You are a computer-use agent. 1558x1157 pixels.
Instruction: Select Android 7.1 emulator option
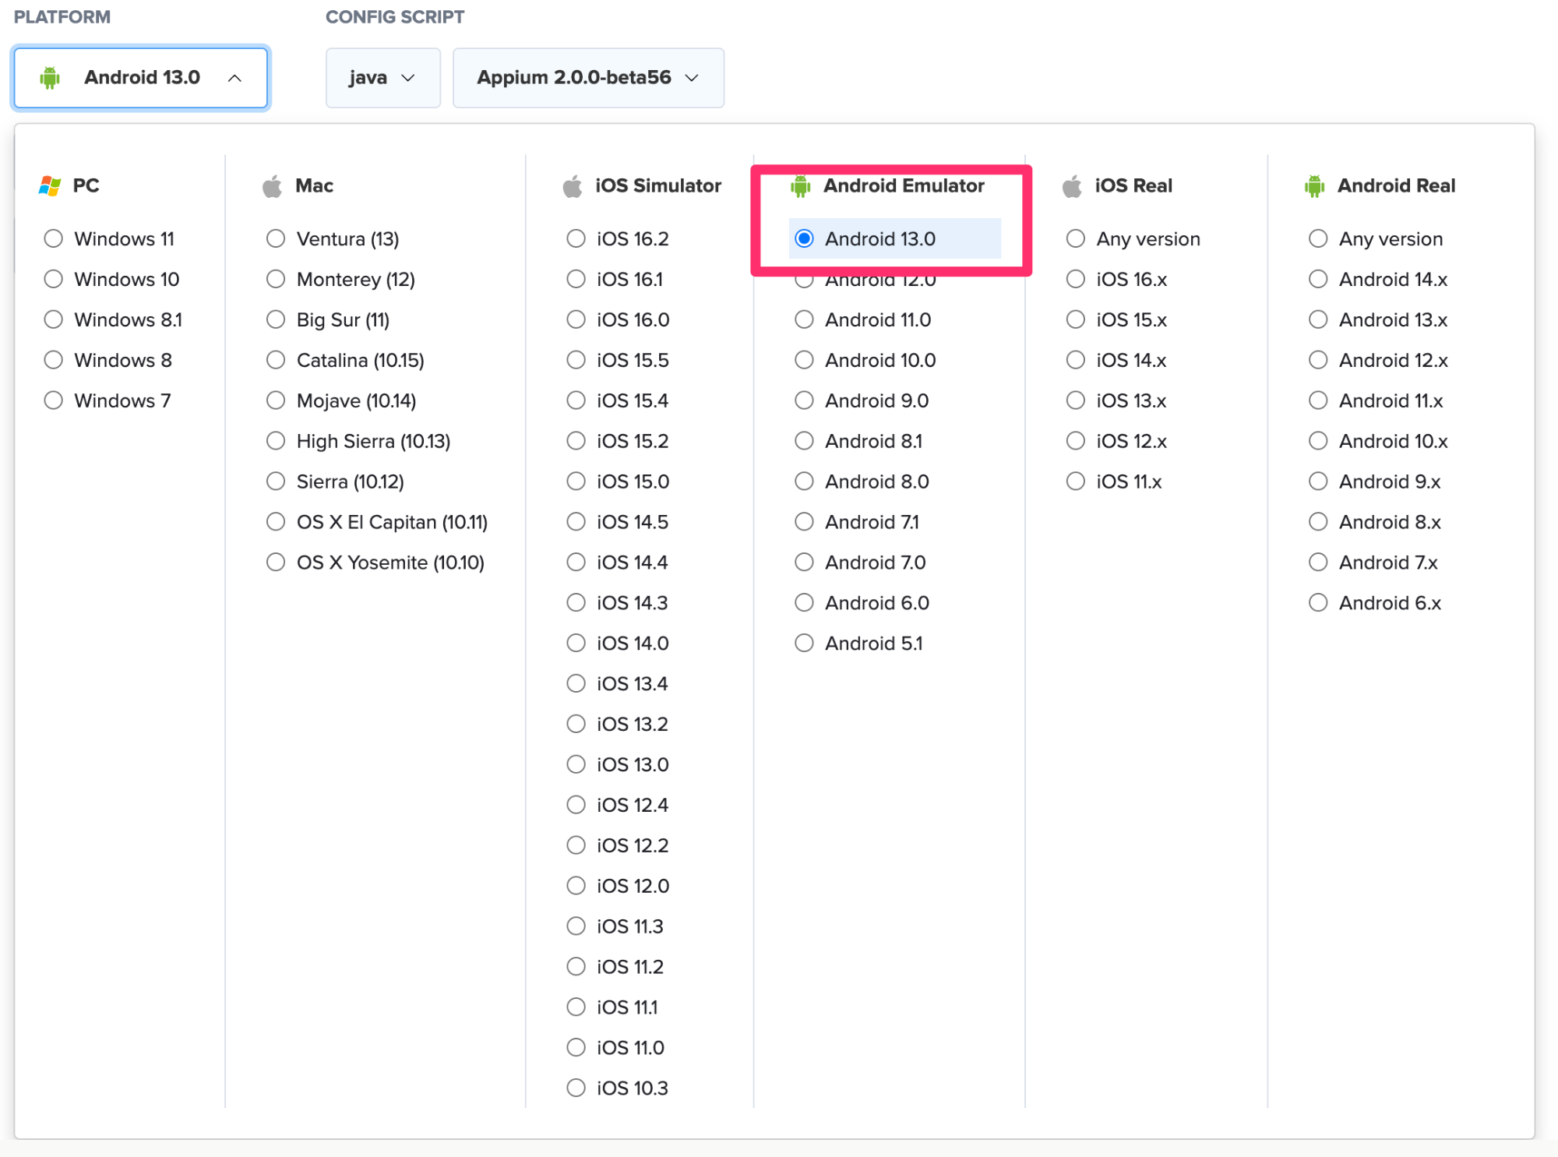click(857, 522)
